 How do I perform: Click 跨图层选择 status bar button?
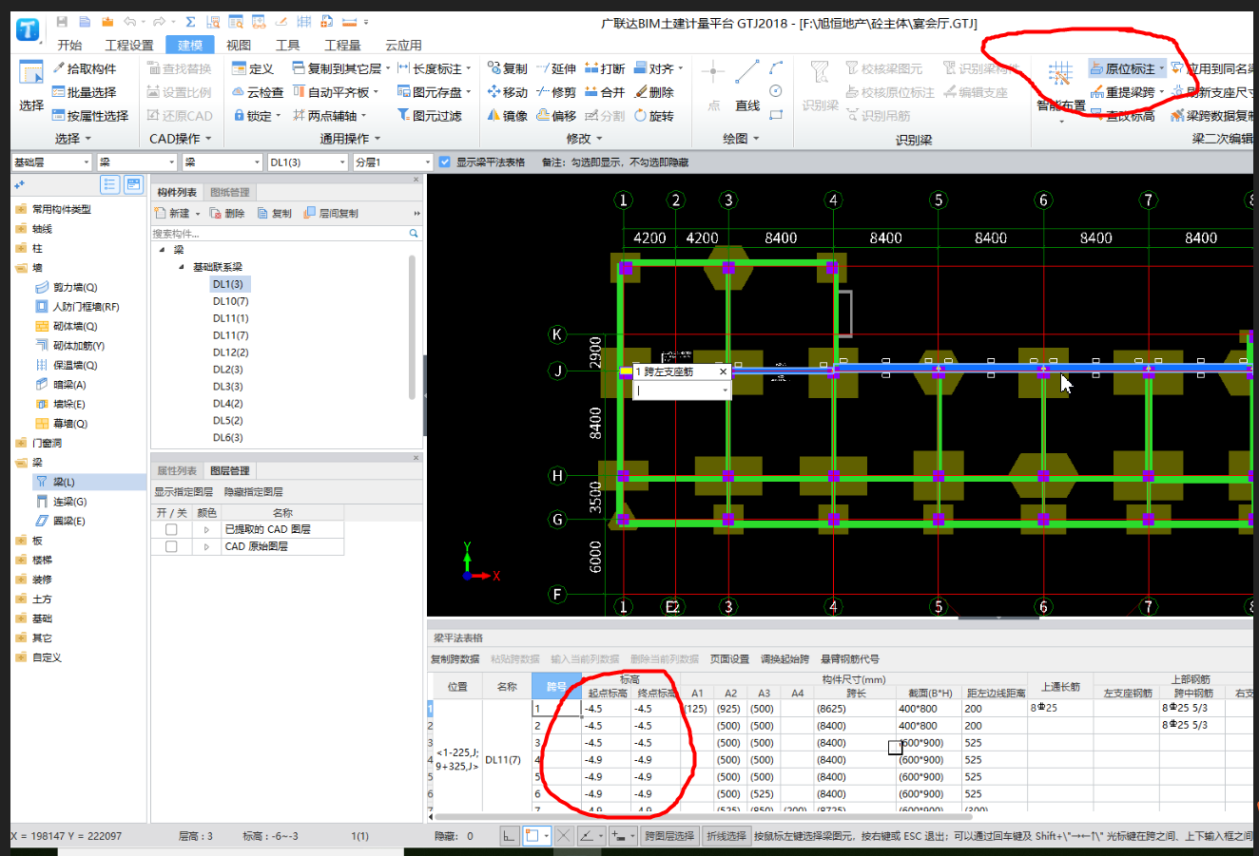(x=668, y=836)
